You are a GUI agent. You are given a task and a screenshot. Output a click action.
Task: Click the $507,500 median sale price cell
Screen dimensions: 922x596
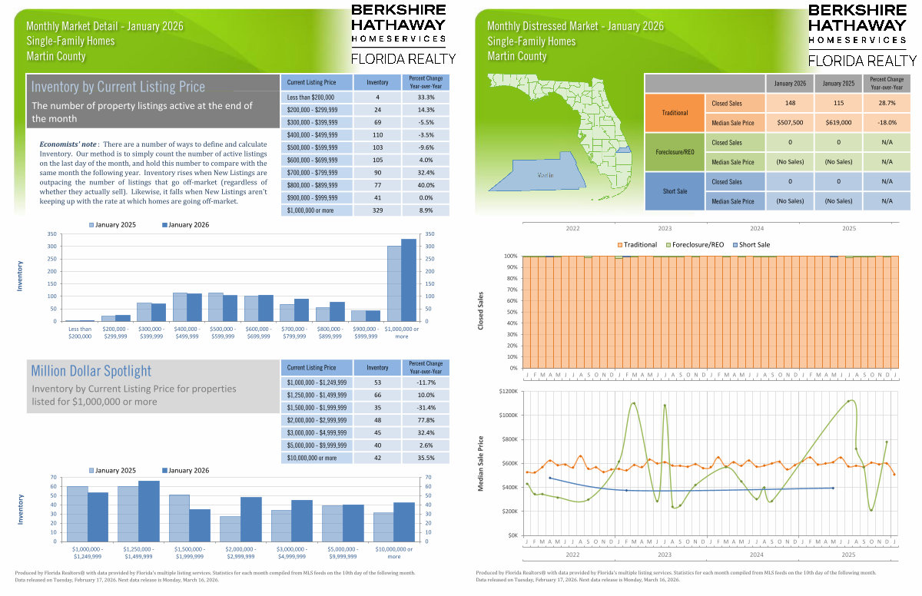tap(791, 122)
